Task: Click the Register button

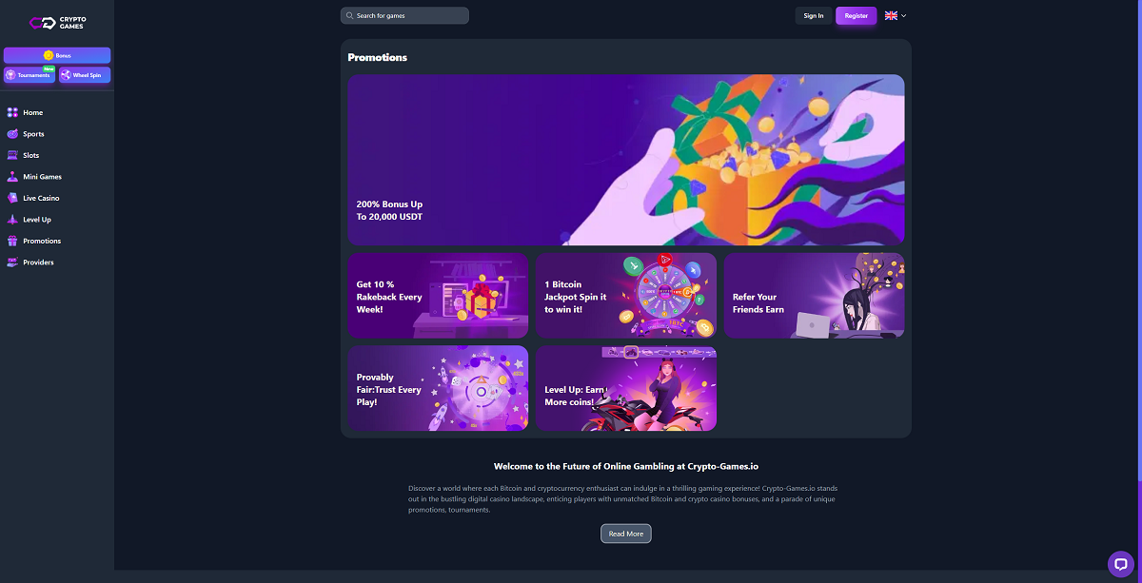Action: tap(856, 15)
